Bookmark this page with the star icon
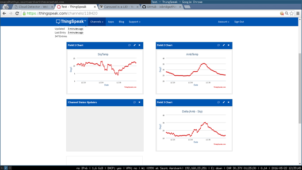 [291, 13]
